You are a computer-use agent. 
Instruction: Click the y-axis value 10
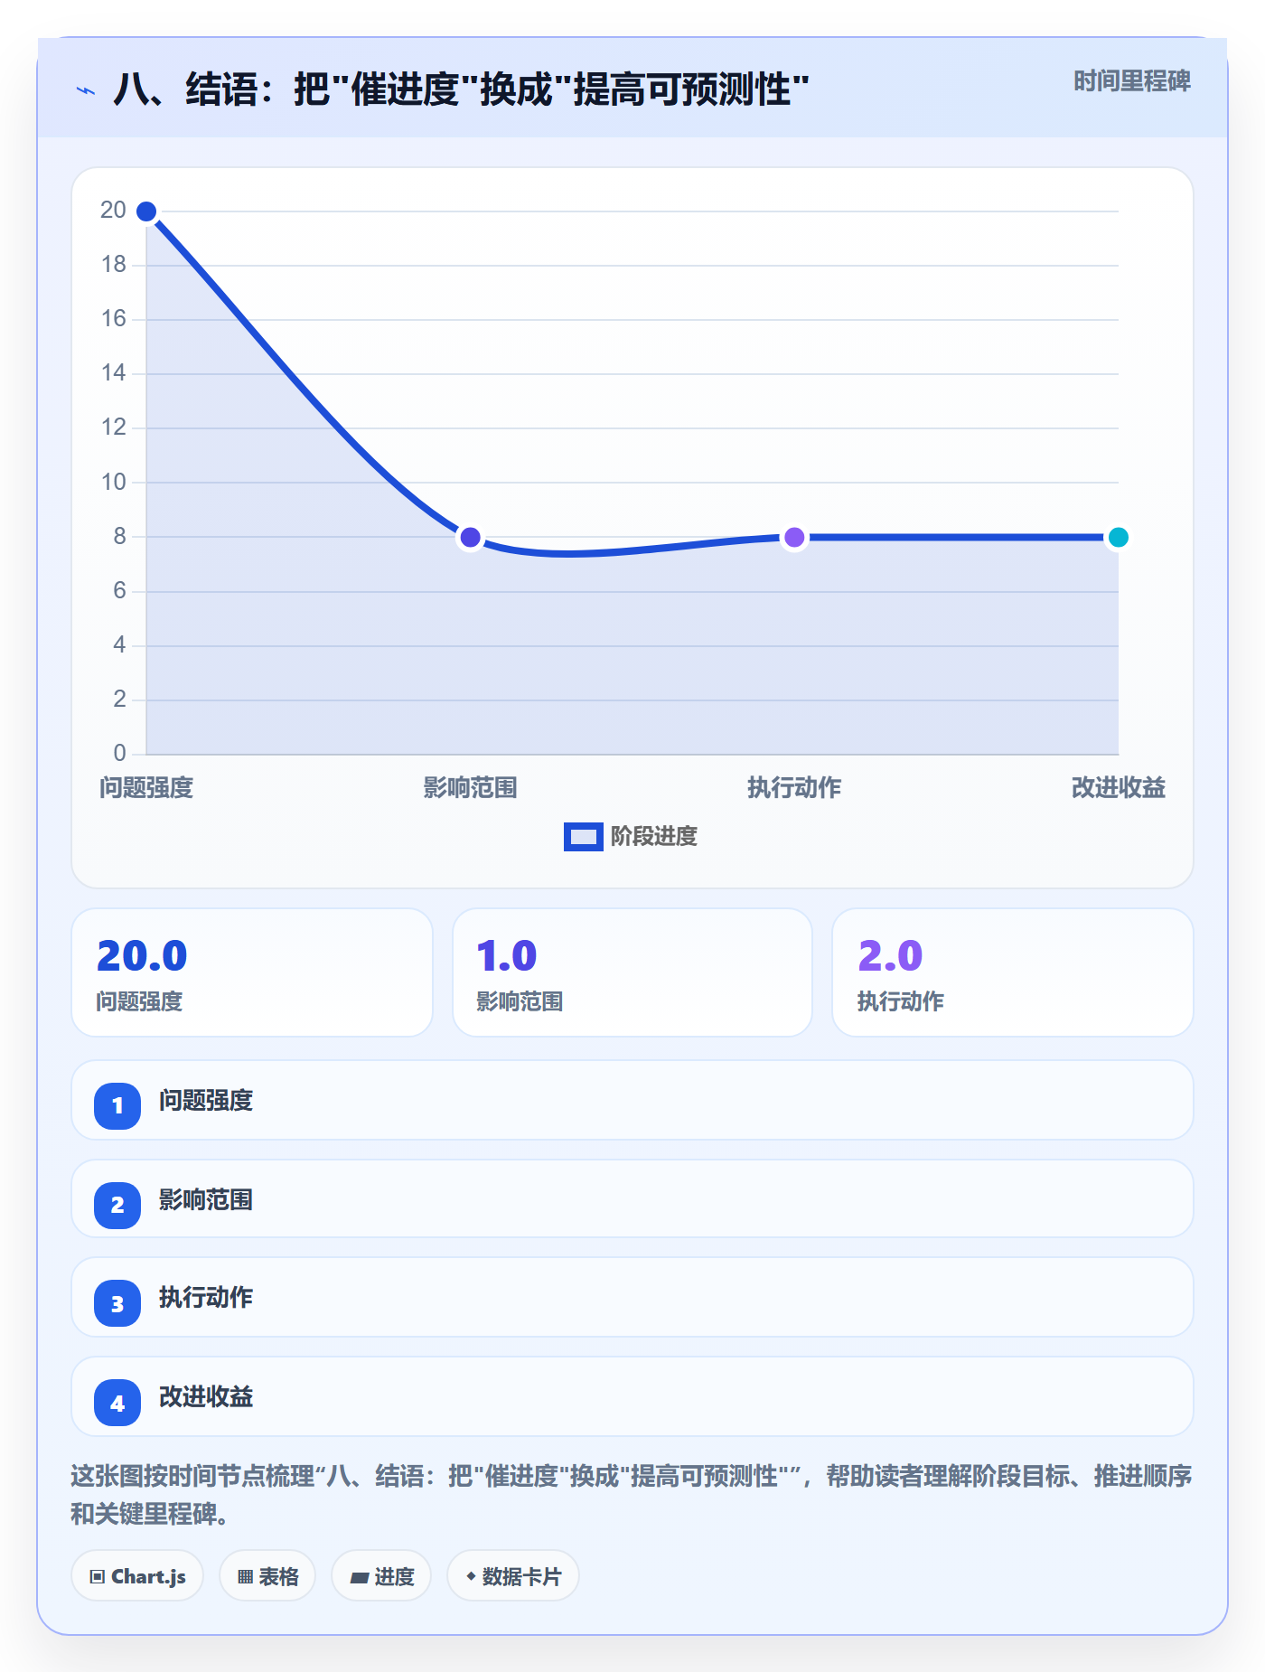pos(113,482)
